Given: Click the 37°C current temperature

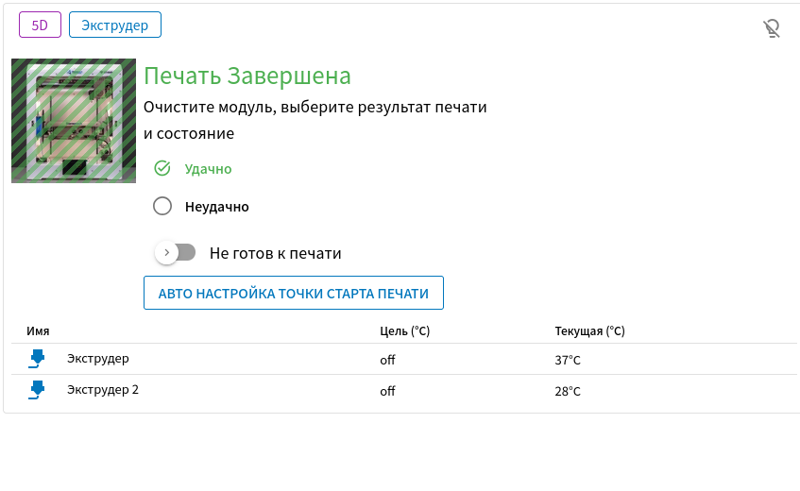Looking at the screenshot, I should [568, 360].
